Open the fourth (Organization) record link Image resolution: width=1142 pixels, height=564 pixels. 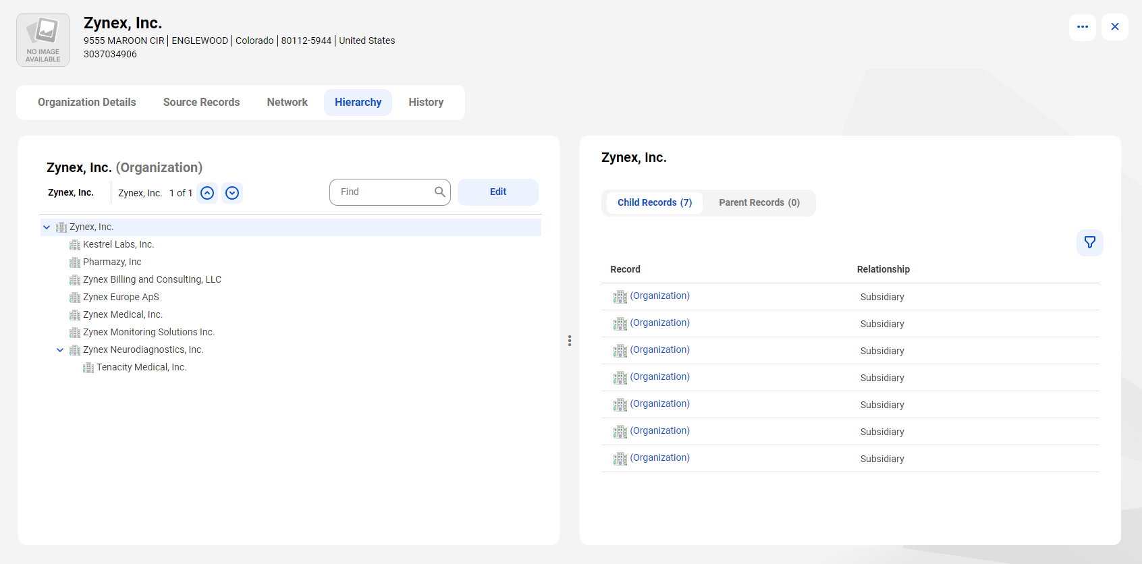pos(660,377)
